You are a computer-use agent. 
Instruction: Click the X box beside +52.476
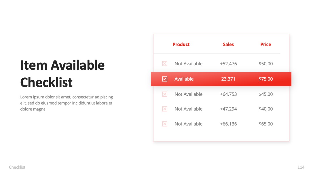[x=165, y=64]
